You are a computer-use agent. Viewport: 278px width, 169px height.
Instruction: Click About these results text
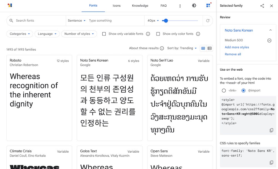pyautogui.click(x=144, y=48)
